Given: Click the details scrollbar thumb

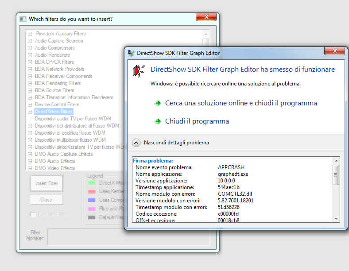Looking at the screenshot, I should click(336, 175).
